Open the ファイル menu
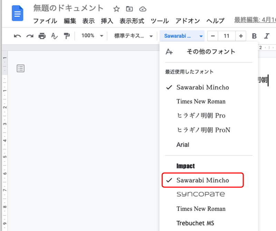The image size is (276, 231). tap(45, 21)
